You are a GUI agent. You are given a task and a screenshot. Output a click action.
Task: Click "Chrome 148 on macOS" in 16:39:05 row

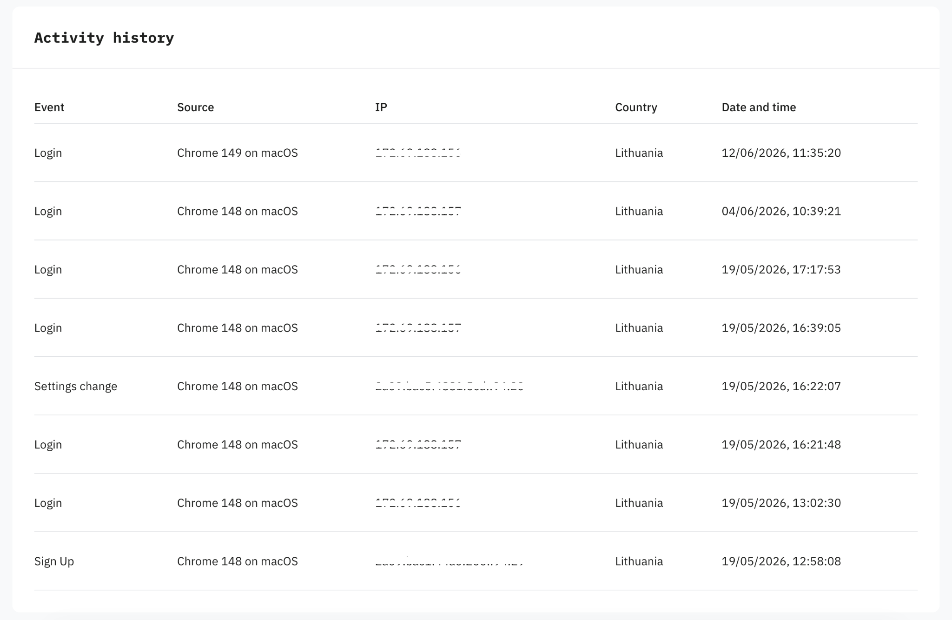tap(238, 328)
